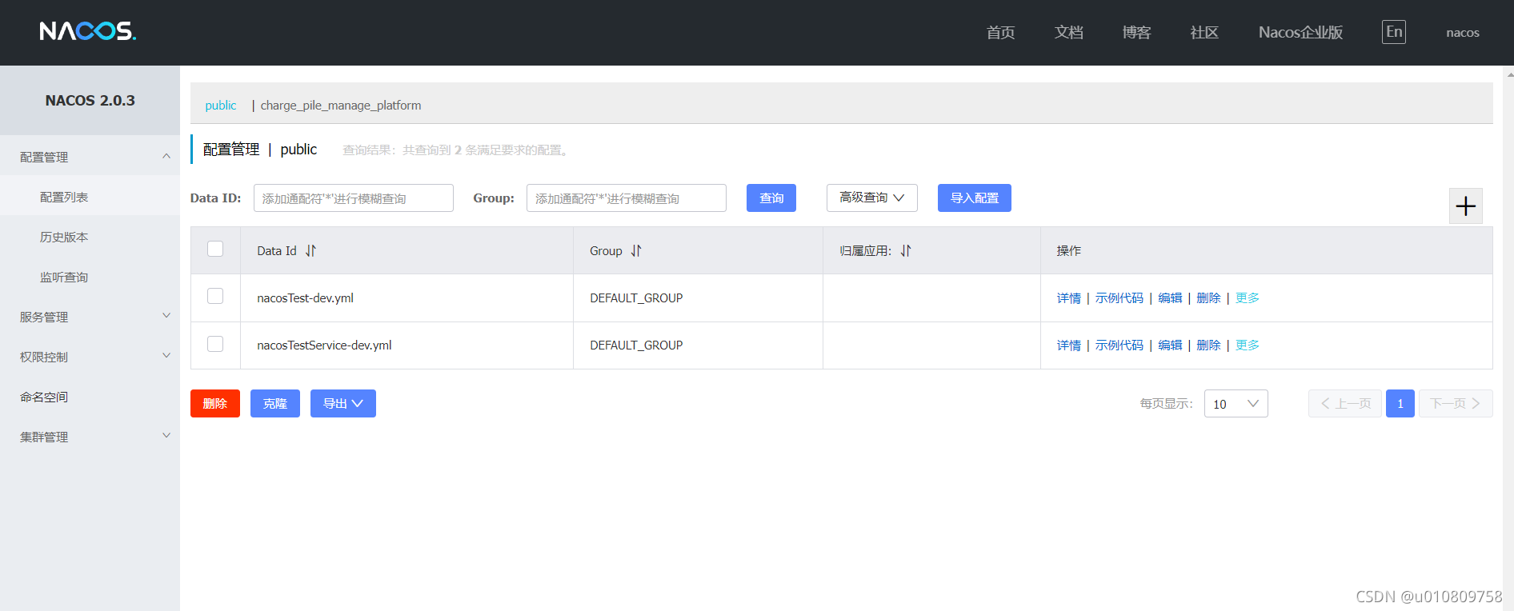Click DEFAULT_GROUP in nacosTest-dev.yml row

click(x=636, y=298)
